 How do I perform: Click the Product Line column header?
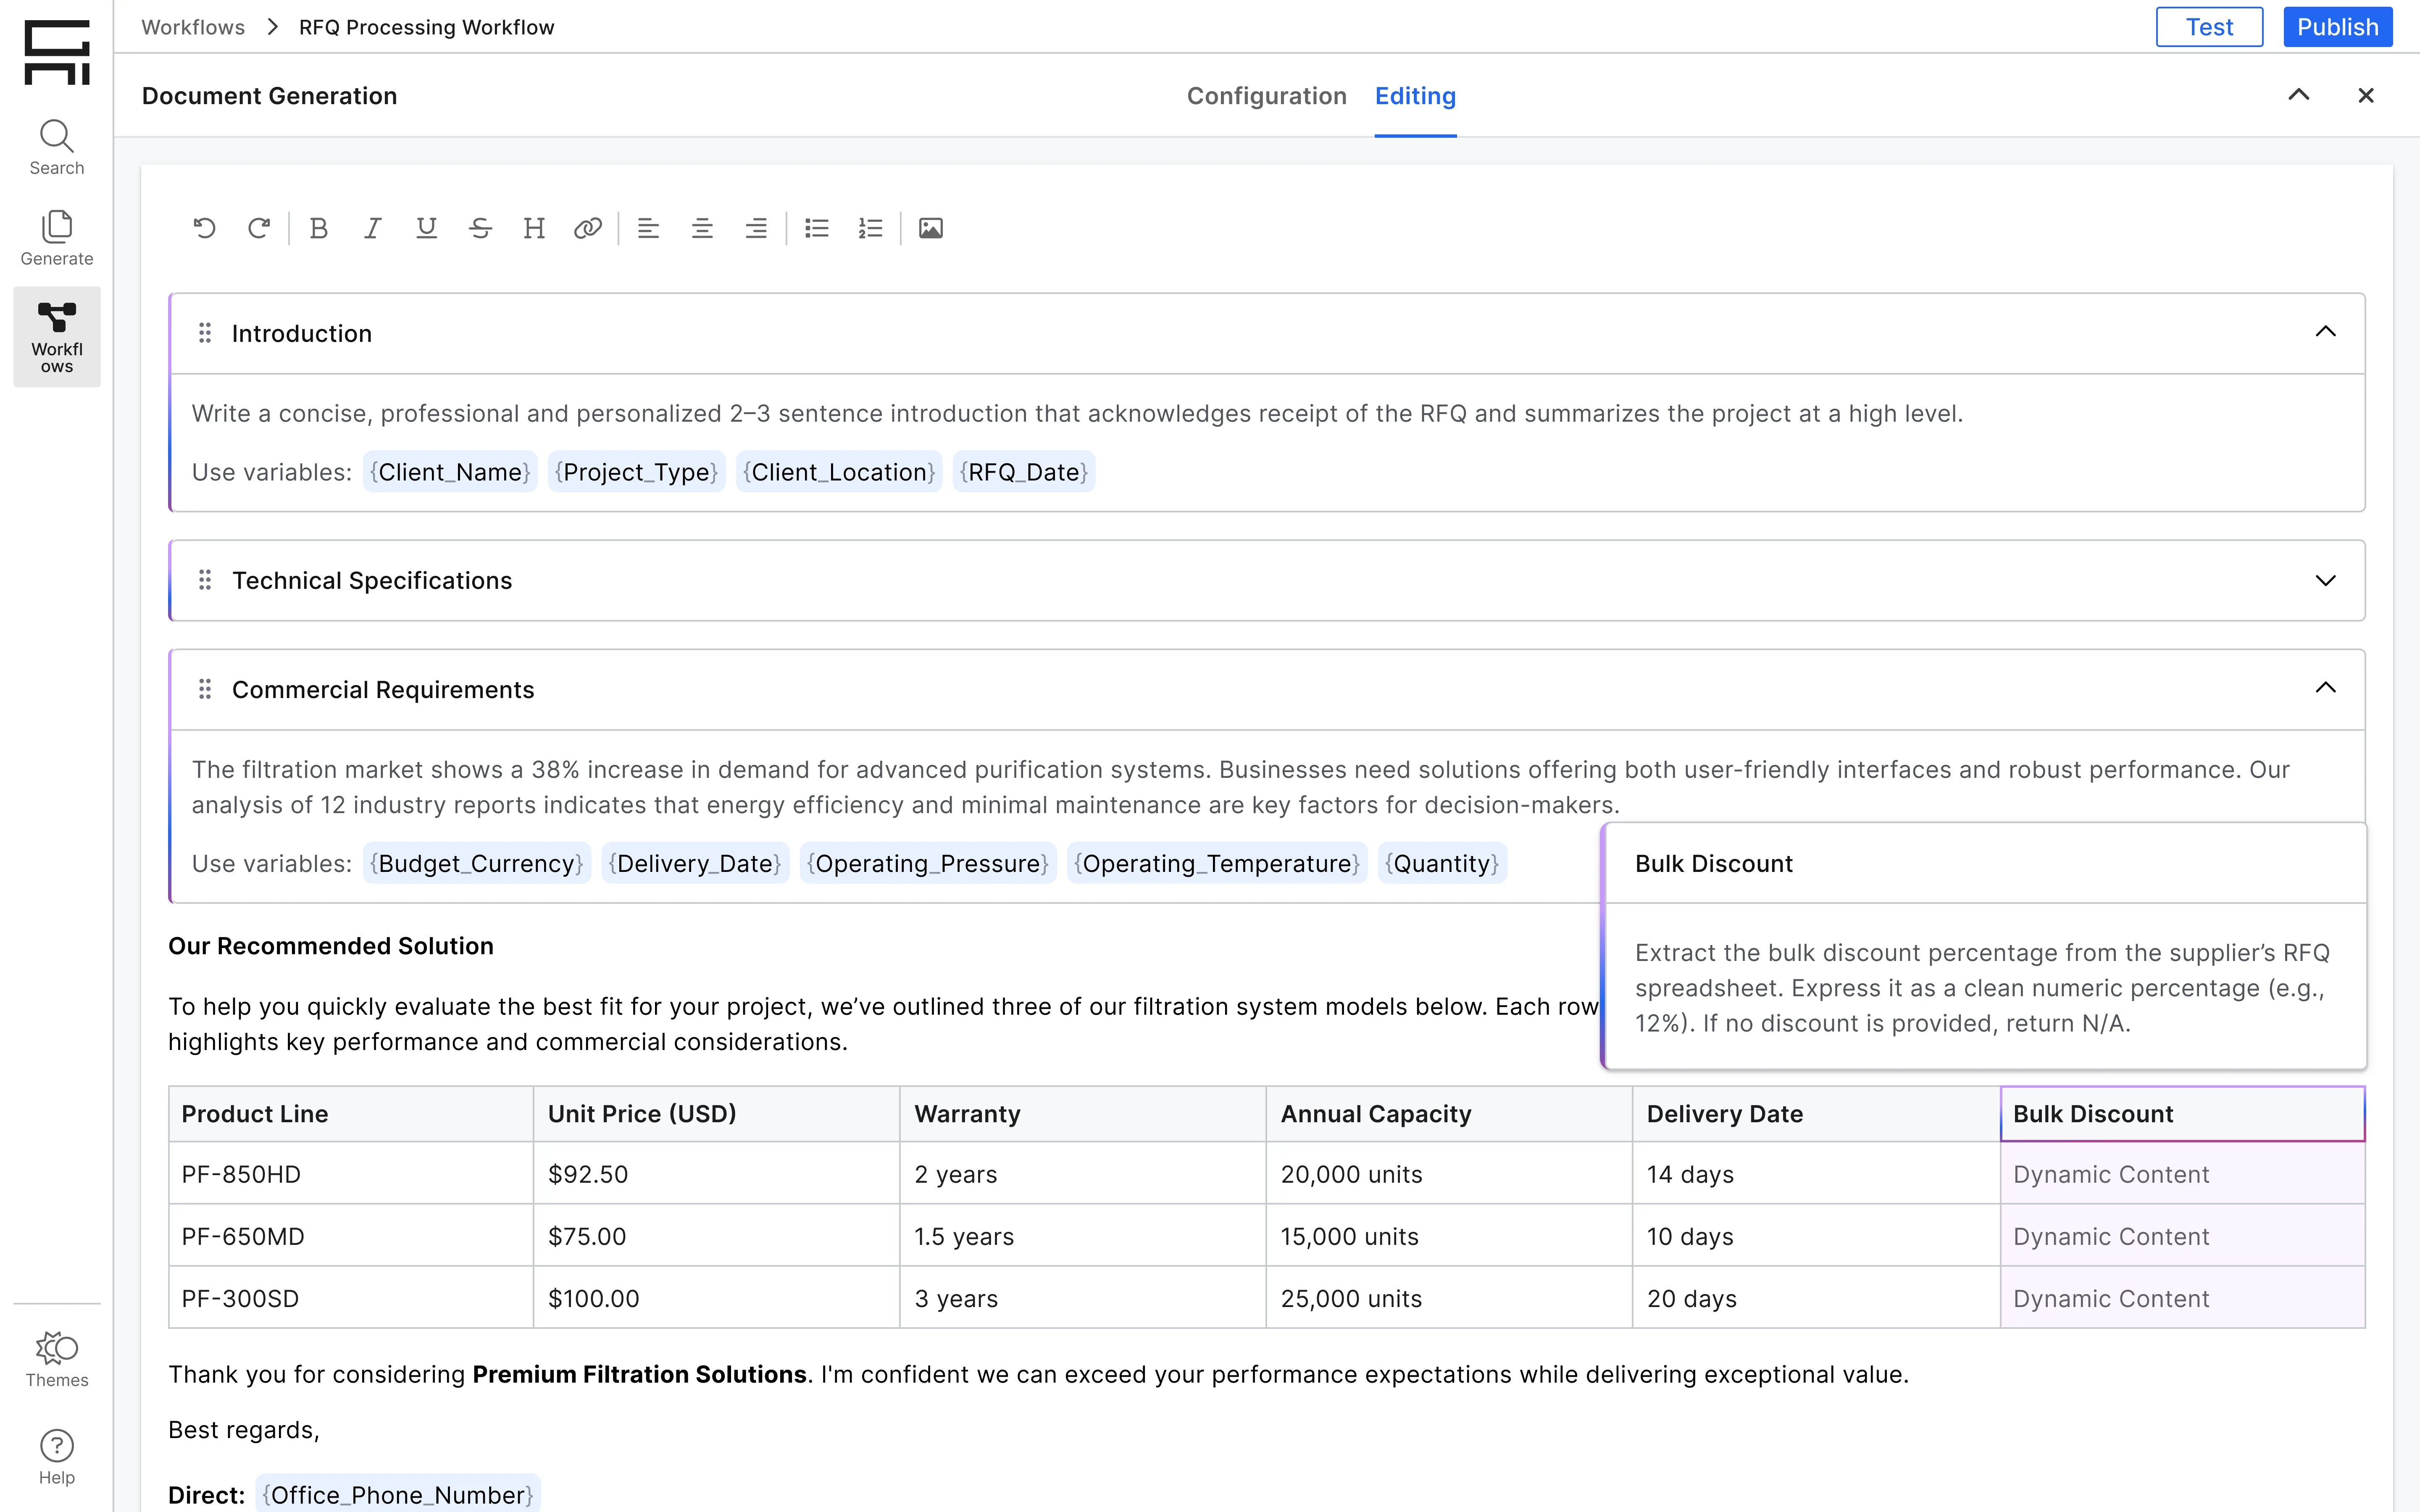(351, 1114)
